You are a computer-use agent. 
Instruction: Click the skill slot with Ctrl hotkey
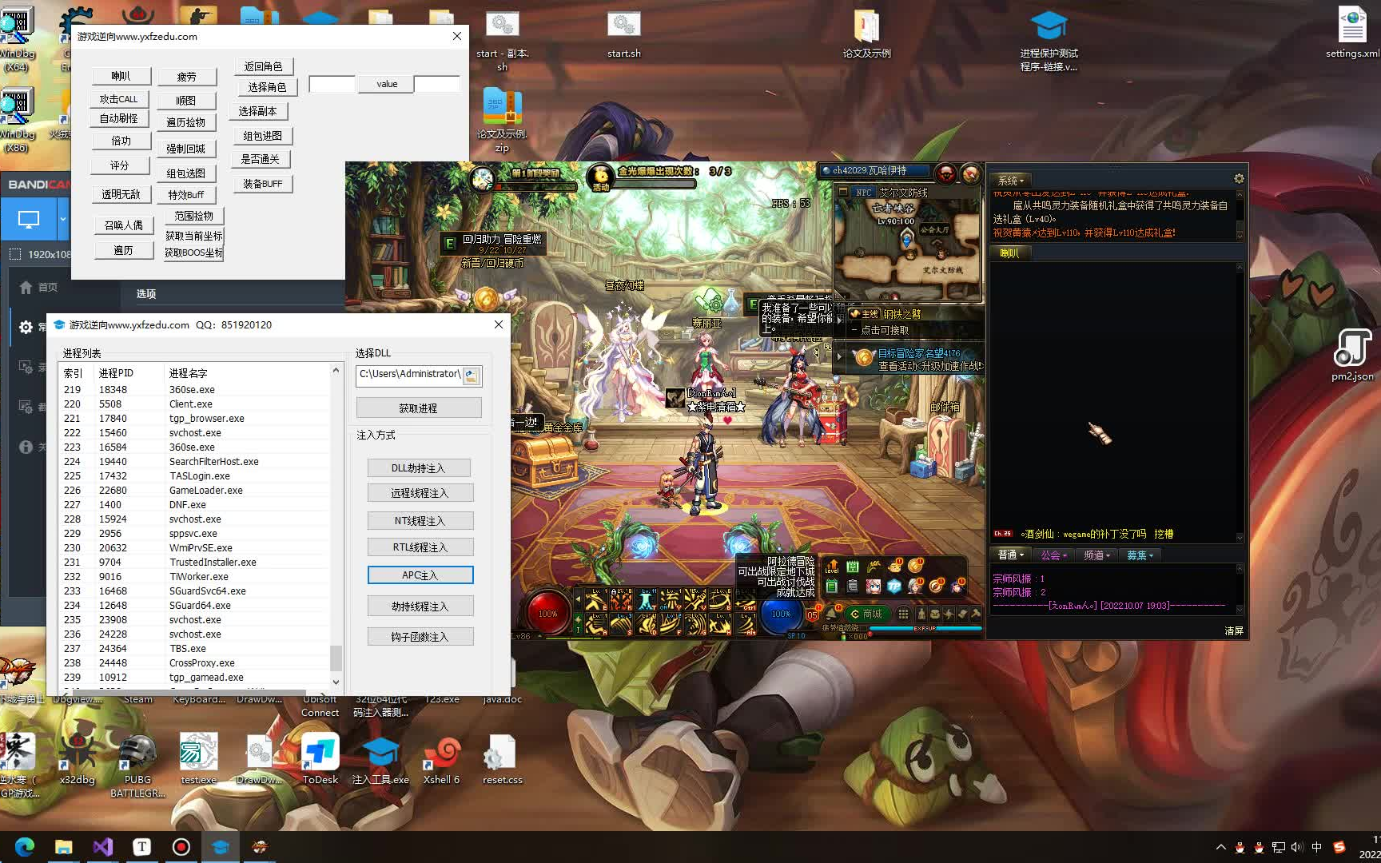tap(745, 599)
